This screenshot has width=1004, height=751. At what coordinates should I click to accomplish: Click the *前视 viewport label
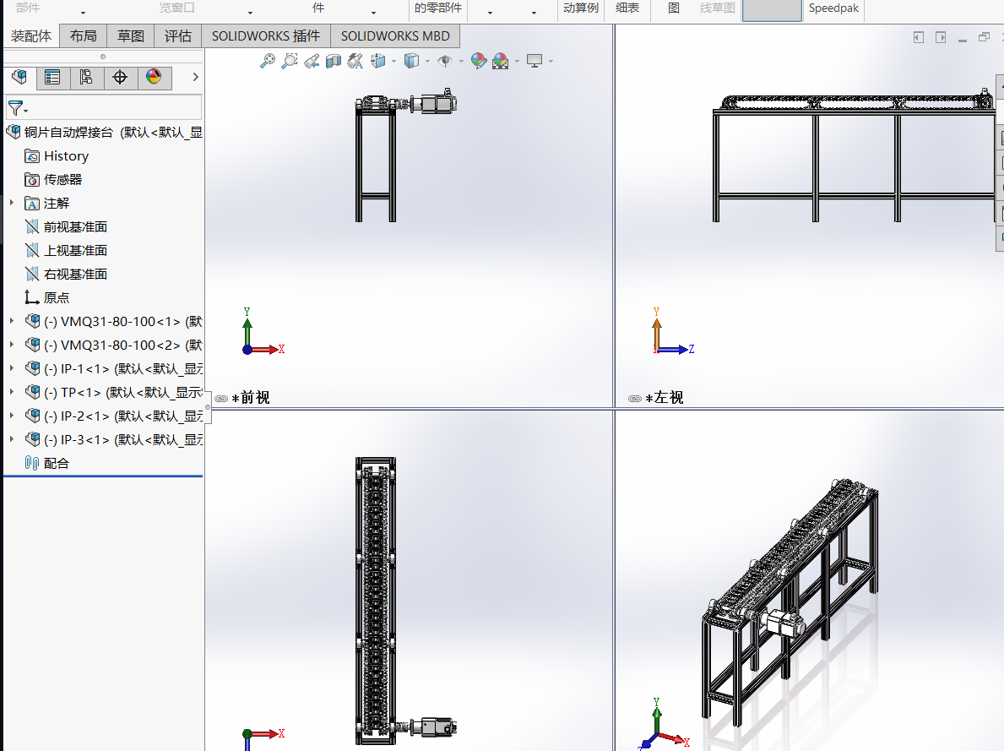pyautogui.click(x=250, y=398)
